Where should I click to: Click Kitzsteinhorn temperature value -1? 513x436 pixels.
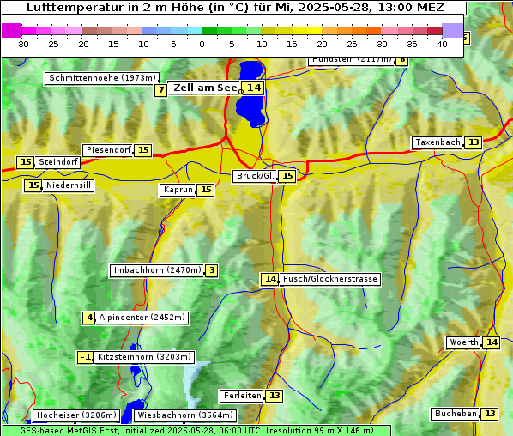(x=85, y=357)
